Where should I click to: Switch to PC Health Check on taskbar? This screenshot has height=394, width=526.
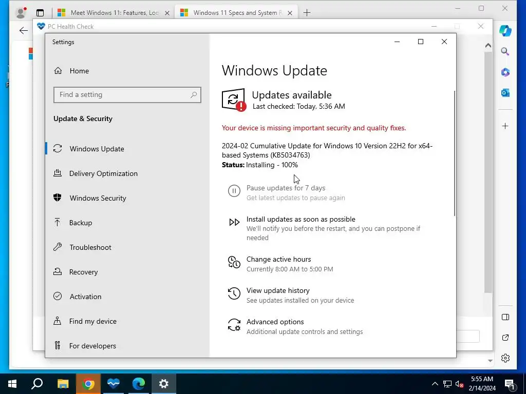[114, 384]
